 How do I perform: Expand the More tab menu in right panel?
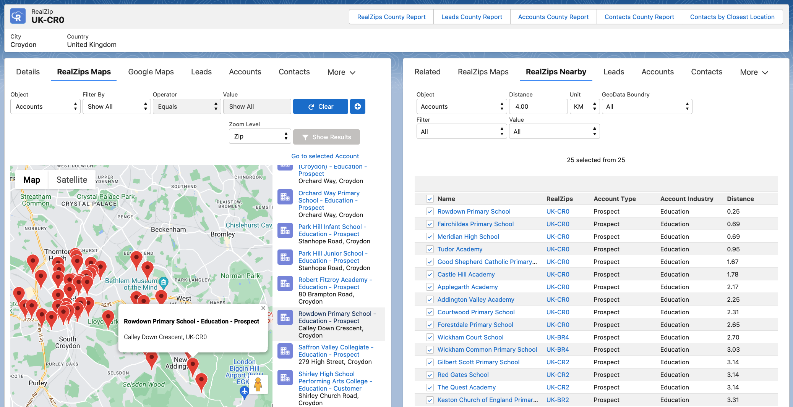754,72
